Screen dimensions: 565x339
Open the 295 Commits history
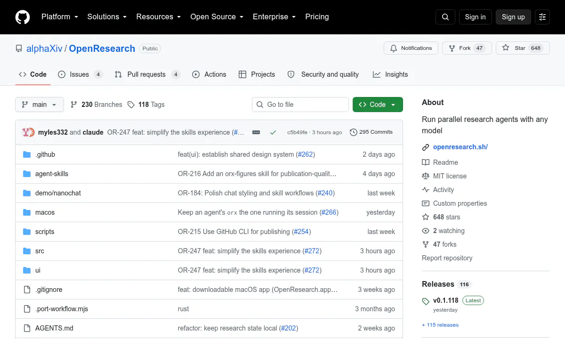(371, 132)
